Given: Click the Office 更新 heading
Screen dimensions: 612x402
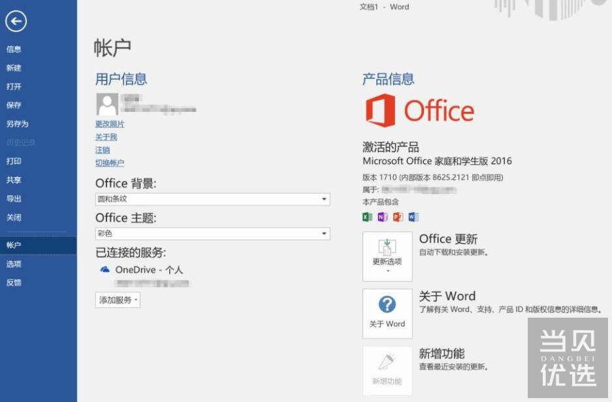Looking at the screenshot, I should click(448, 239).
